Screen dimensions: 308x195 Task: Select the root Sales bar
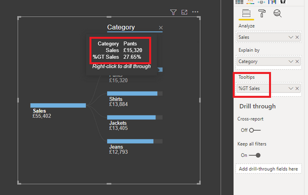[x=58, y=105]
